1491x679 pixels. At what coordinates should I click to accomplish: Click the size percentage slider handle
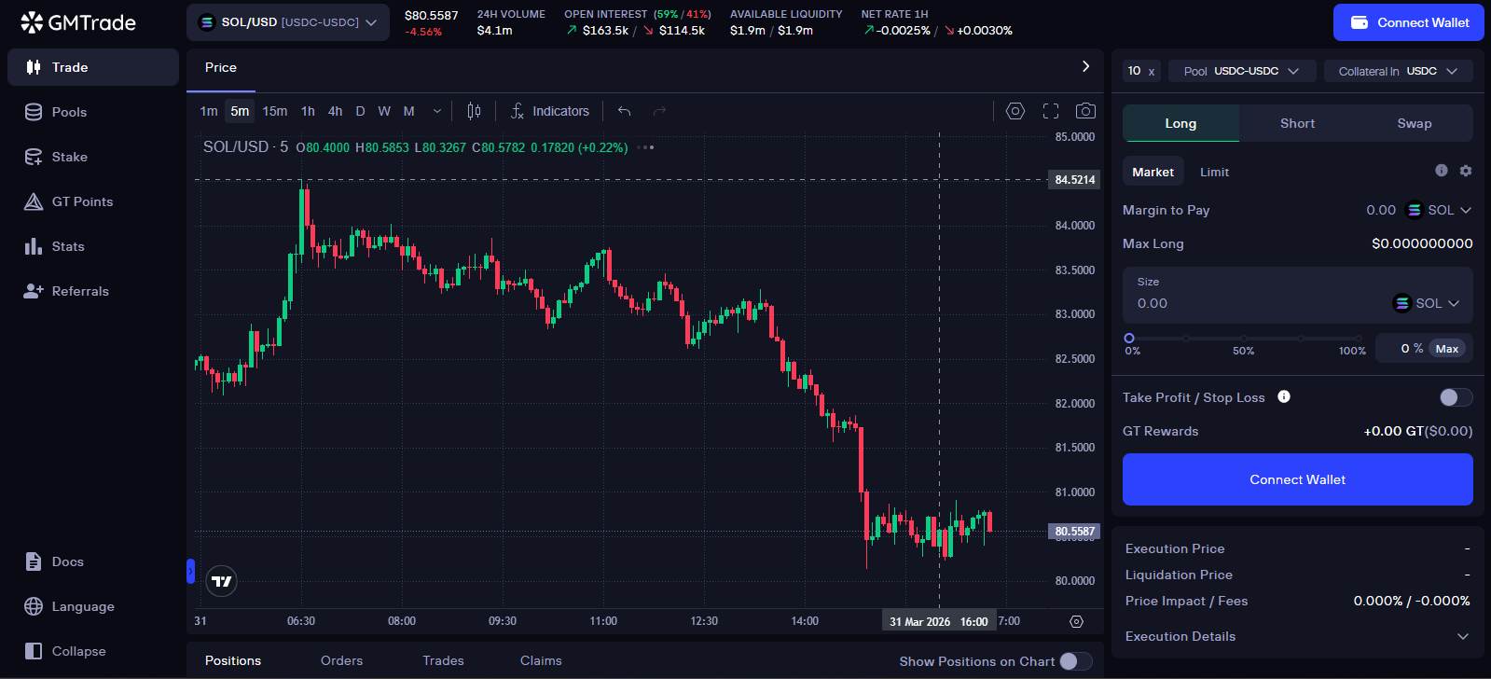coord(1129,339)
